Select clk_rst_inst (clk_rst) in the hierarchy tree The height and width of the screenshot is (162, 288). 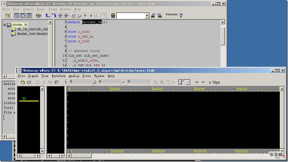(33, 29)
